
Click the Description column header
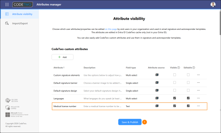(x=89, y=68)
